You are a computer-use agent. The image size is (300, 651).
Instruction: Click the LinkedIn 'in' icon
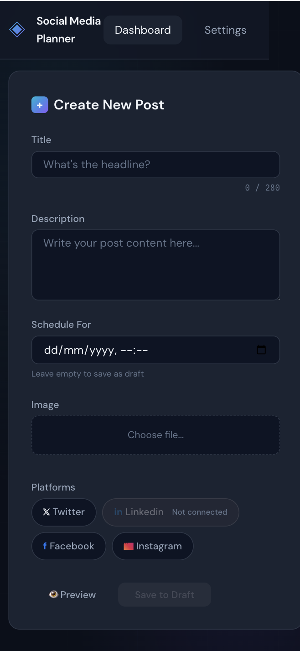pyautogui.click(x=118, y=511)
